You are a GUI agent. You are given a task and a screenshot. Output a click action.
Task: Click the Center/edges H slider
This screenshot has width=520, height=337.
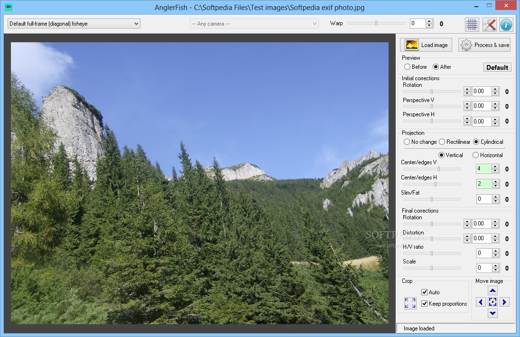432,184
